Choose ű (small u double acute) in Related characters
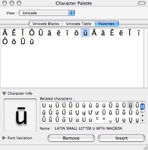Viewport: 148px width, 150px height. [x=70, y=113]
